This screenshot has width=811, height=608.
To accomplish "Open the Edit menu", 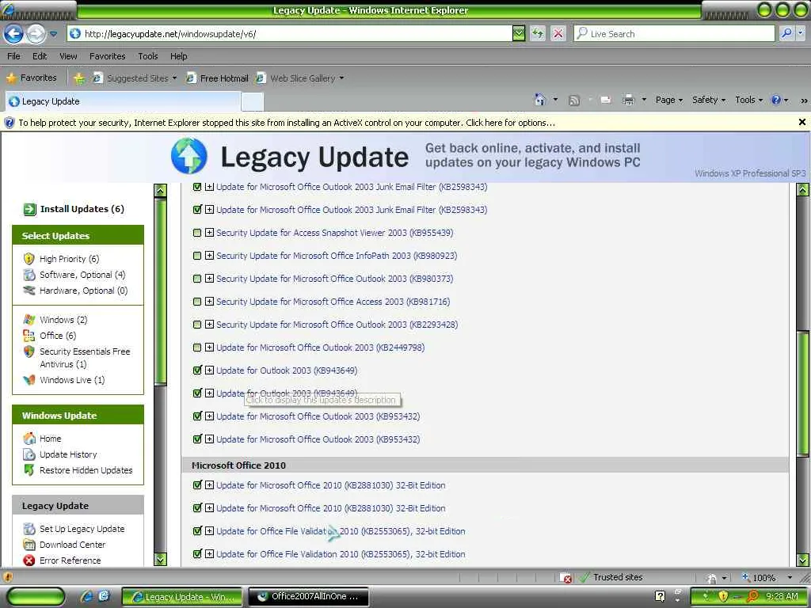I will coord(40,56).
